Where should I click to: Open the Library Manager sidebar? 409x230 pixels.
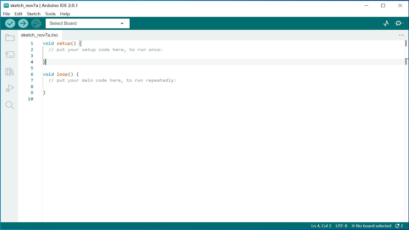(x=10, y=72)
